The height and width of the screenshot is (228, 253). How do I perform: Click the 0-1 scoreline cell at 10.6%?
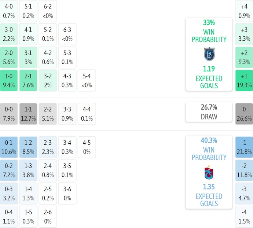[9, 147]
